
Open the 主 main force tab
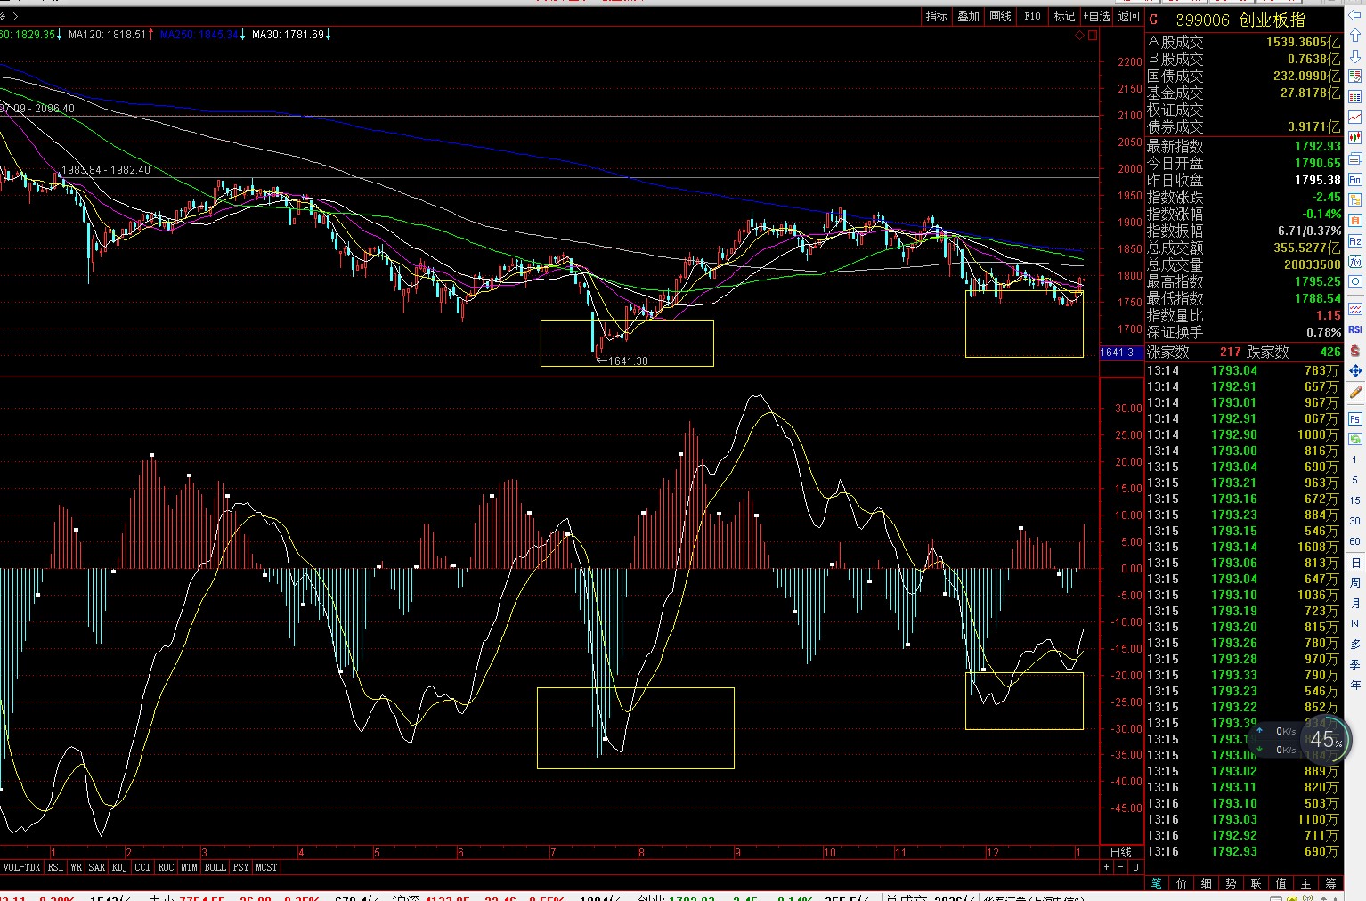click(1305, 883)
